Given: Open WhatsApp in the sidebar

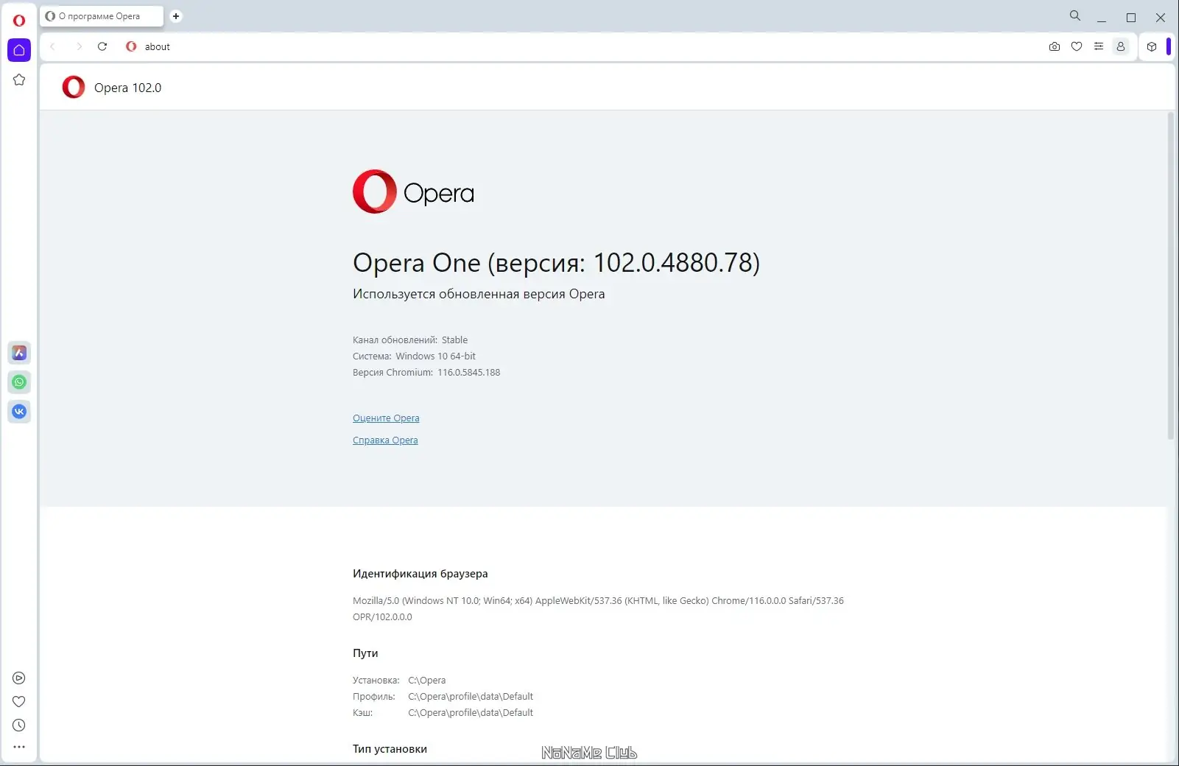Looking at the screenshot, I should coord(19,382).
